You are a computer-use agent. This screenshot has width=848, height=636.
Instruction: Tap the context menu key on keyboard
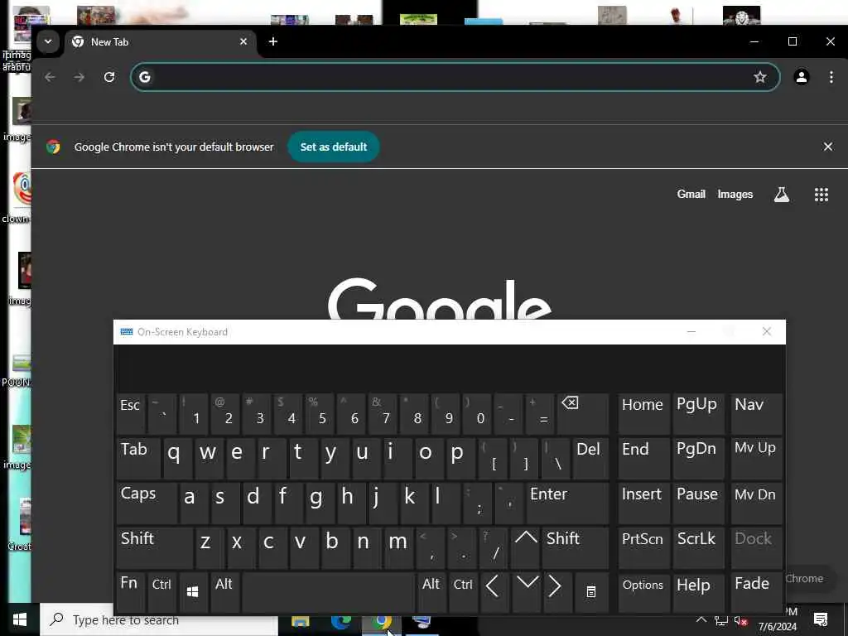(x=591, y=592)
